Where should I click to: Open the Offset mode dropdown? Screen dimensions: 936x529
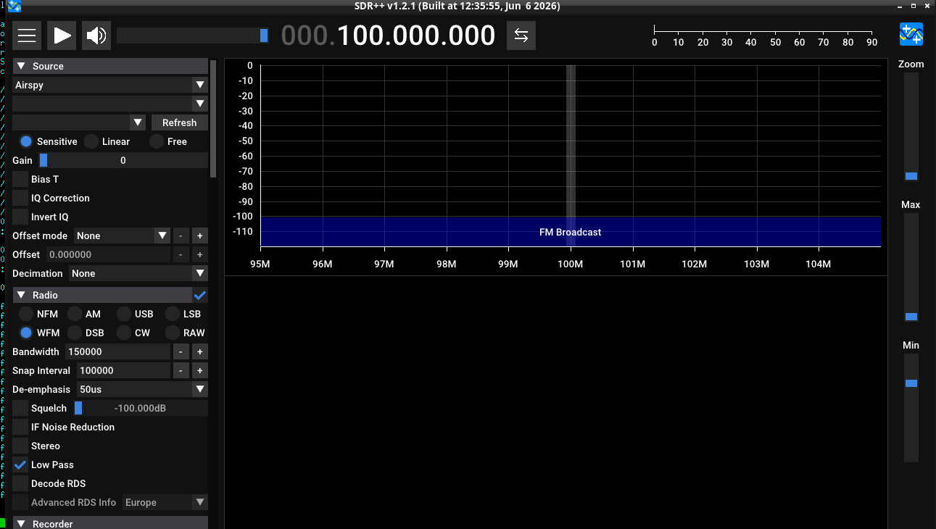click(122, 236)
